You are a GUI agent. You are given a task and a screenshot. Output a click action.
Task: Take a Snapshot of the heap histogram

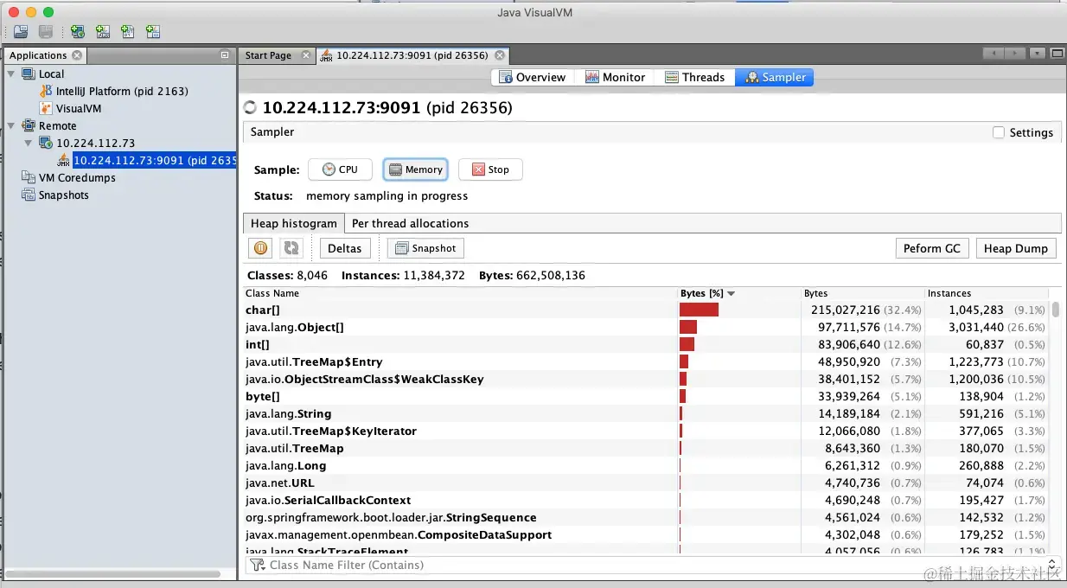click(425, 248)
